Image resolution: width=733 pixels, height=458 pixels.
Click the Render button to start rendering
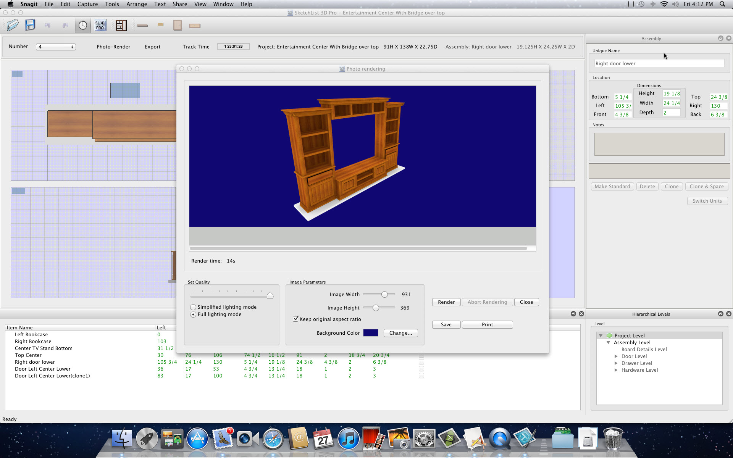(446, 302)
